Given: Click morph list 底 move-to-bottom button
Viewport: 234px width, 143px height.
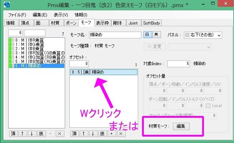Looking at the screenshot, I should click(x=41, y=134).
